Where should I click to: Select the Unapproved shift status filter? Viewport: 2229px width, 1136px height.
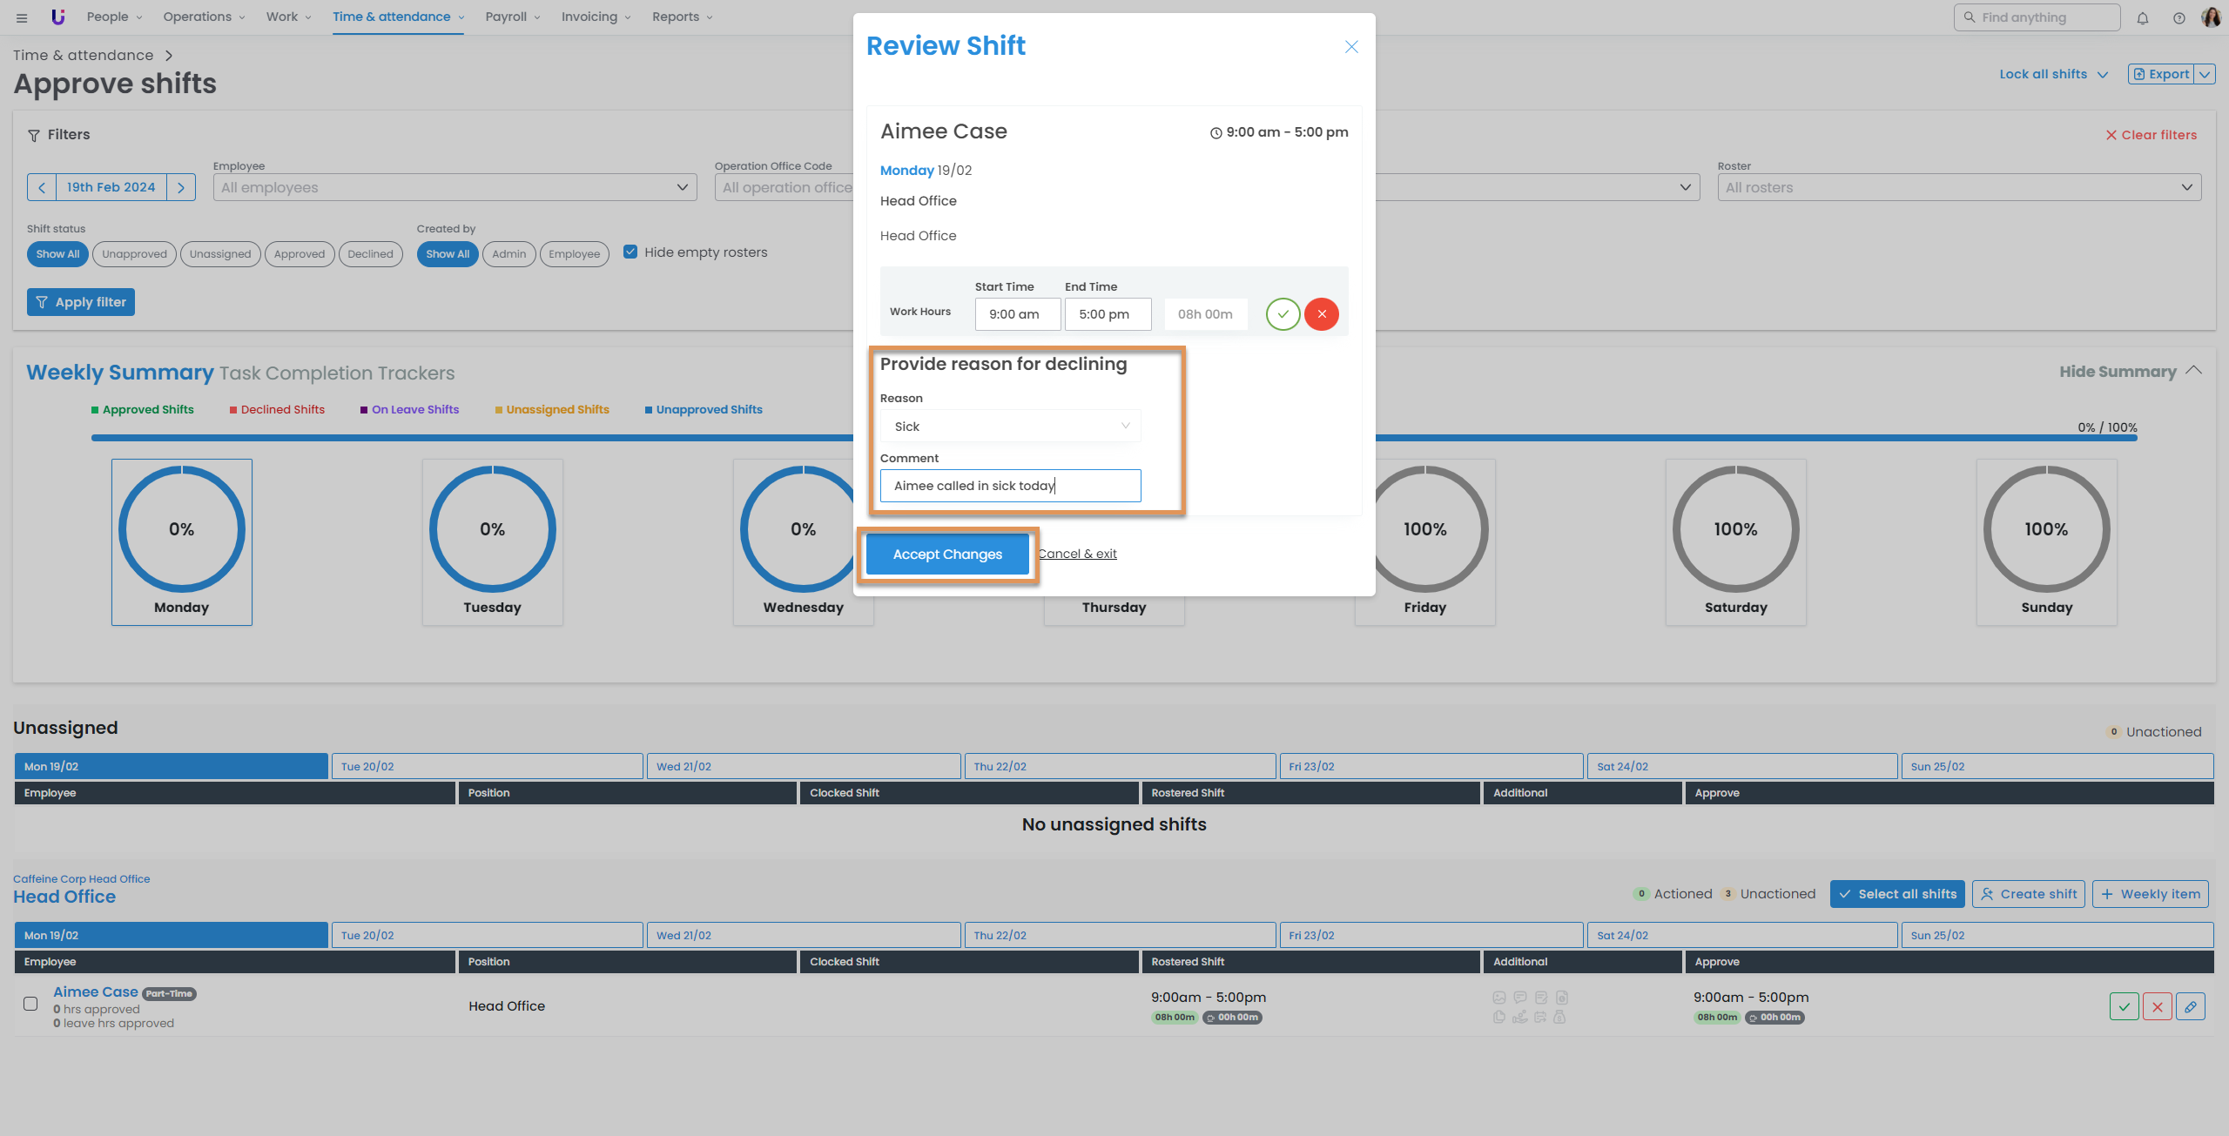(x=134, y=254)
